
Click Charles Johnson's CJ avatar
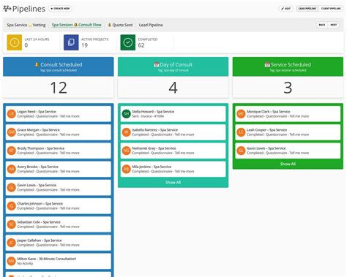(12, 206)
